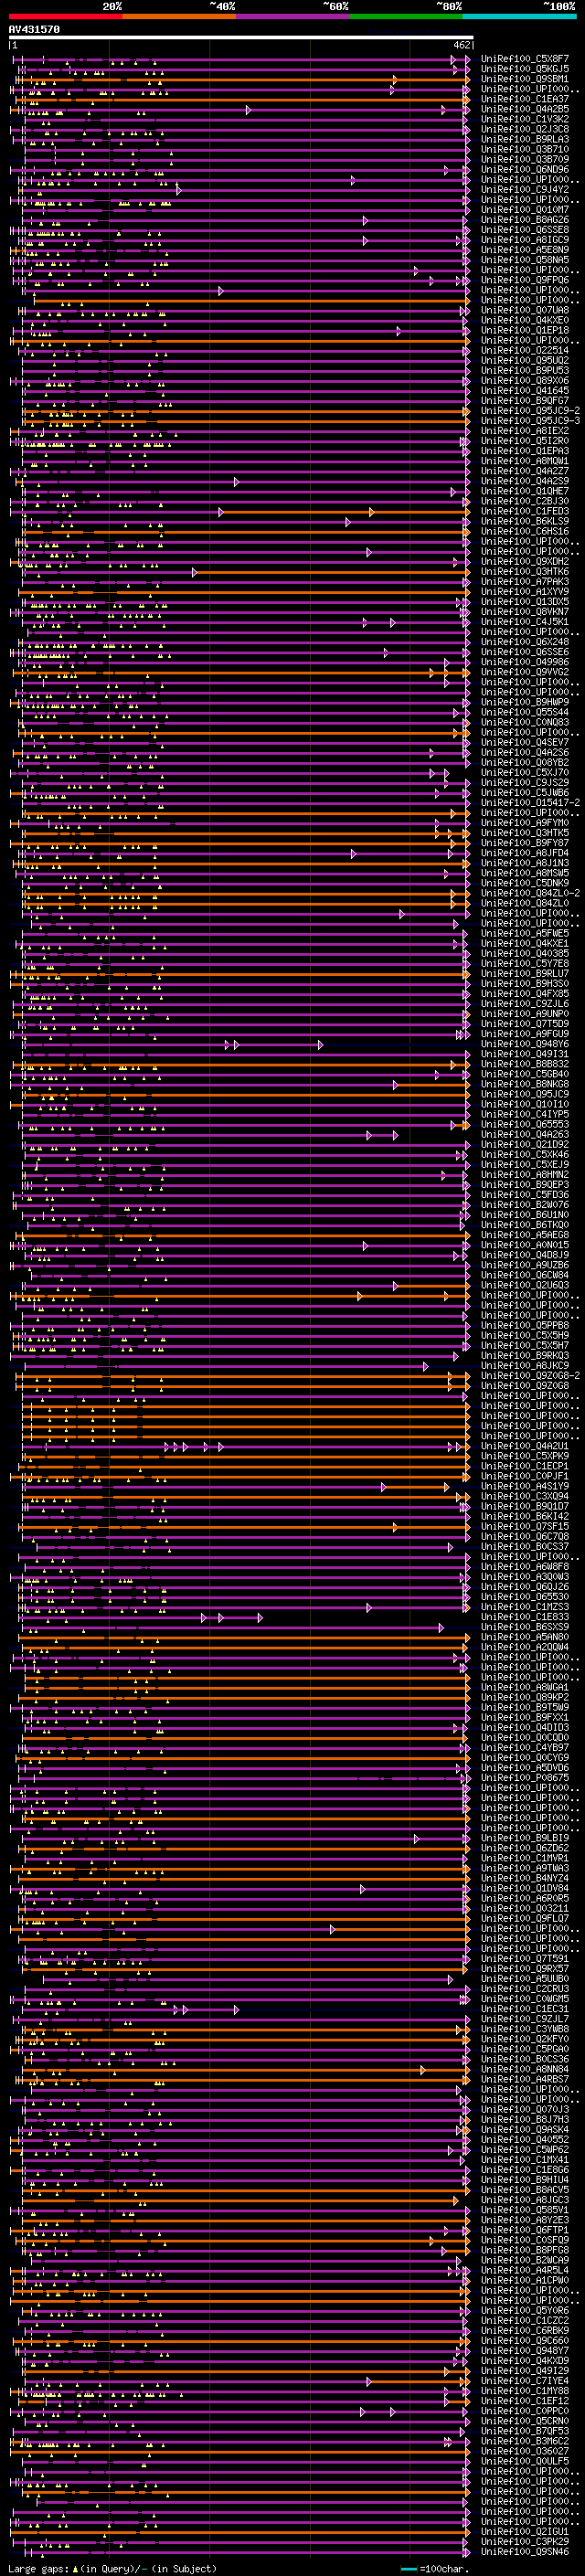
Task: Select hit UniRef100_C0PJF1
Action: click(525, 1476)
